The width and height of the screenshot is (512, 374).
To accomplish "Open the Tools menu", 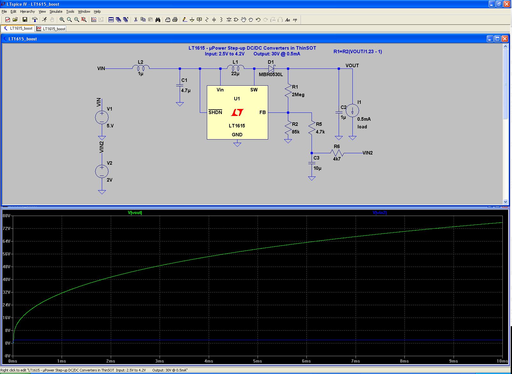I will (x=70, y=11).
